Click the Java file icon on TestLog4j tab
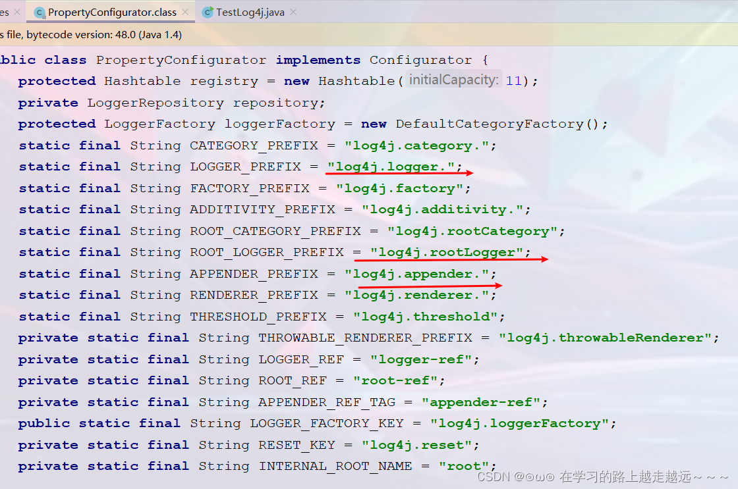738x489 pixels. click(x=208, y=13)
